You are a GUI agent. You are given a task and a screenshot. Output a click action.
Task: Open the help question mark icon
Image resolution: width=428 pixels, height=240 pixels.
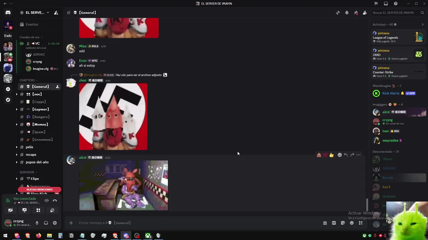pyautogui.click(x=396, y=4)
